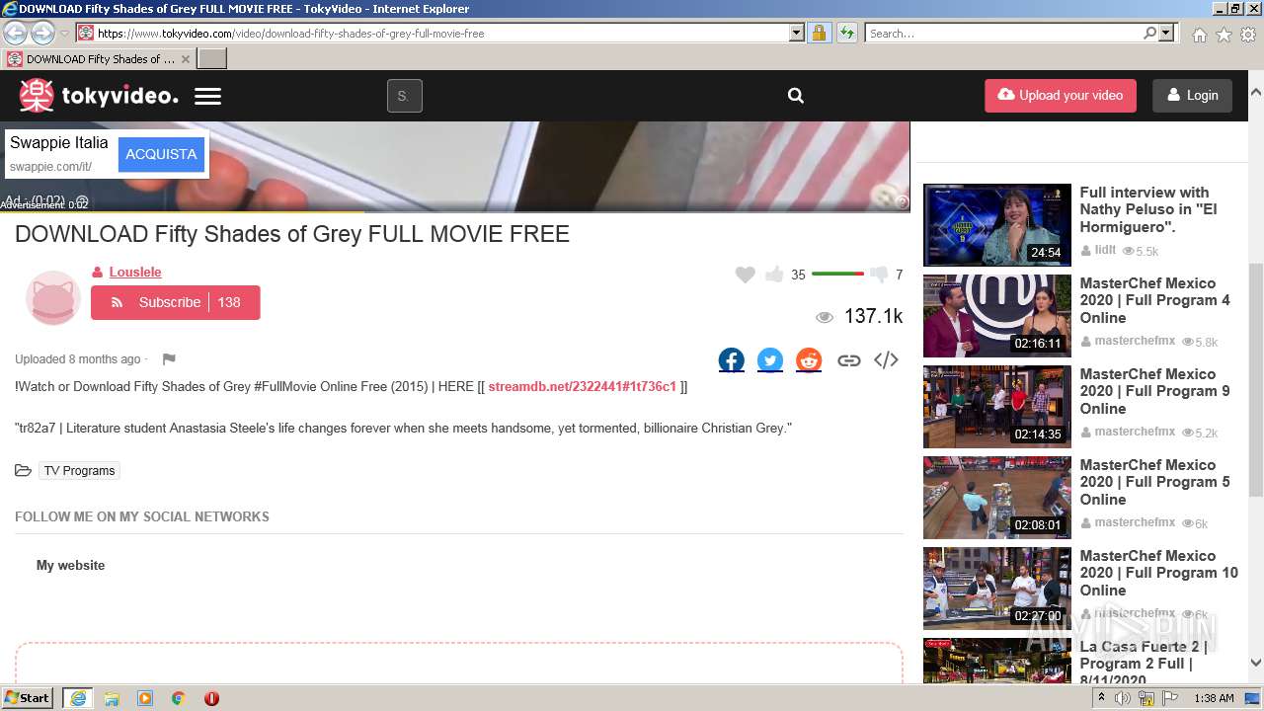Screen dimensions: 1264x711
Task: Click Internet Explorer taskbar icon
Action: pyautogui.click(x=78, y=698)
